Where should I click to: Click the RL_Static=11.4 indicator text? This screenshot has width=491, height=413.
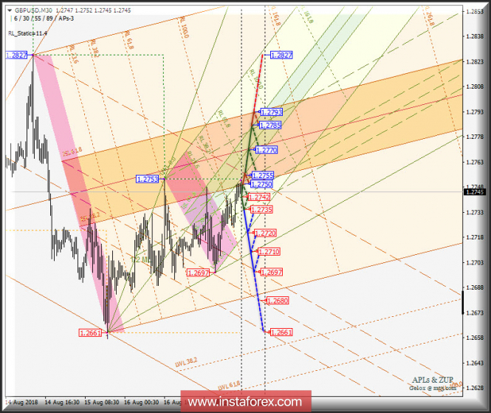[x=27, y=33]
